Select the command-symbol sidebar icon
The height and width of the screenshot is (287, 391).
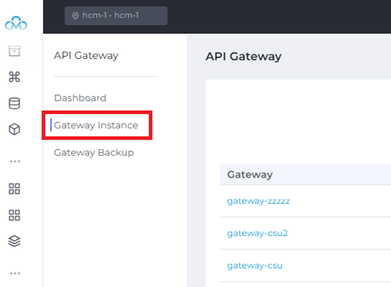point(14,77)
